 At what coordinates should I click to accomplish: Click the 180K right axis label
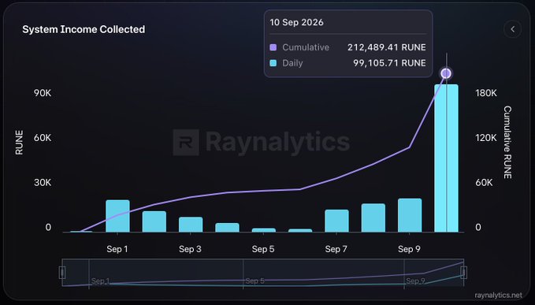click(x=486, y=93)
